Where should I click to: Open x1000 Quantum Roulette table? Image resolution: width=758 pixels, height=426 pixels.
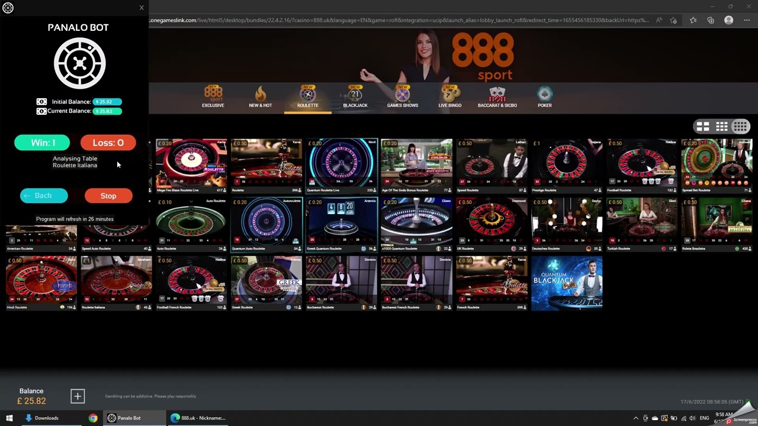[416, 224]
